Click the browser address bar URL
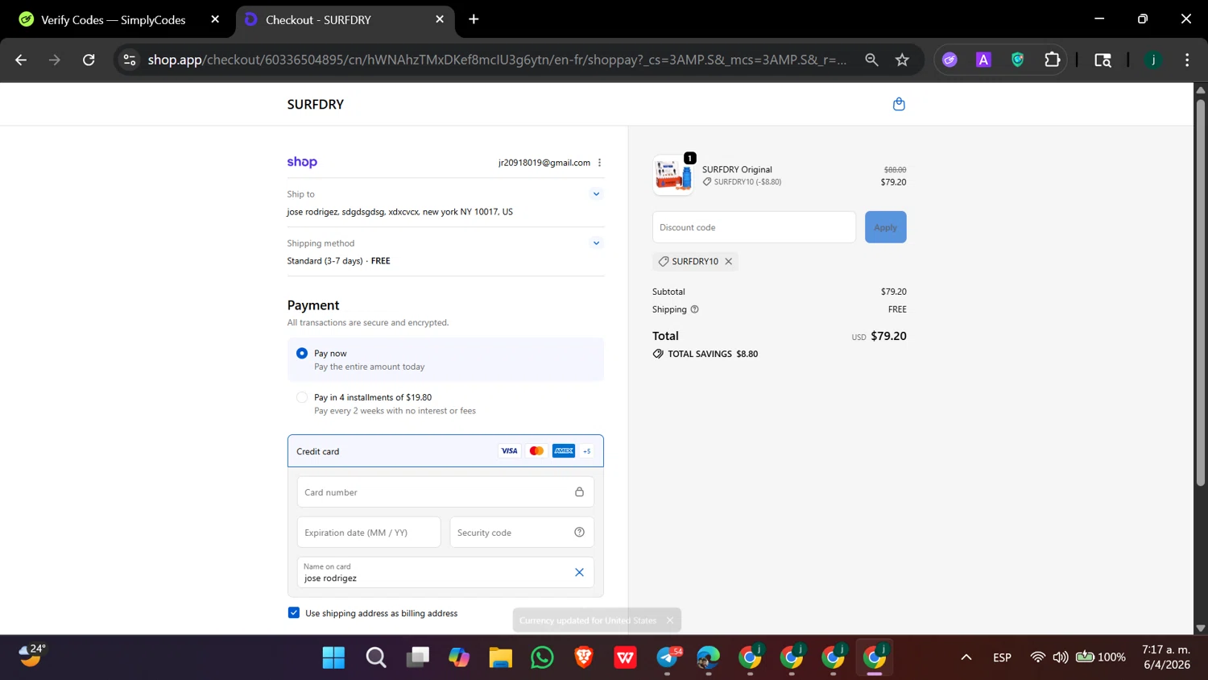The image size is (1208, 680). 497,60
